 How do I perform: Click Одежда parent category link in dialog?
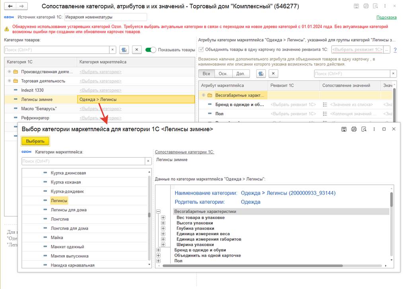pos(251,202)
